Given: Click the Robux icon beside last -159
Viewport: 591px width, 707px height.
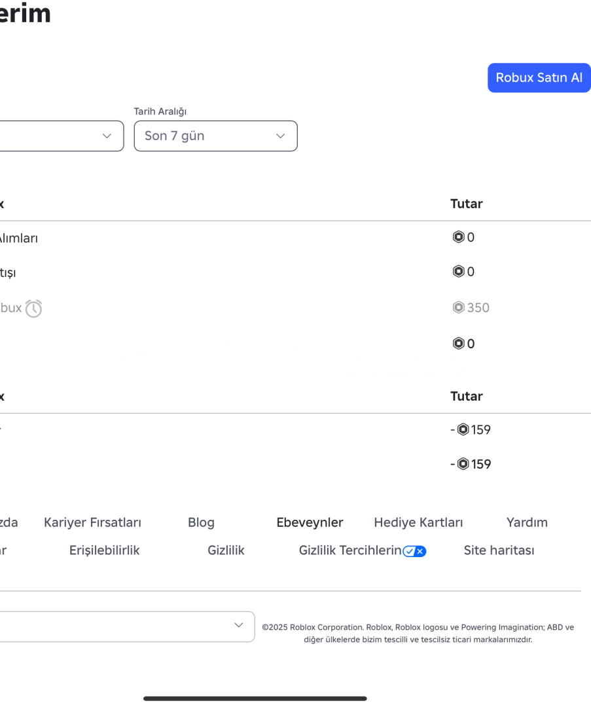Looking at the screenshot, I should [463, 464].
